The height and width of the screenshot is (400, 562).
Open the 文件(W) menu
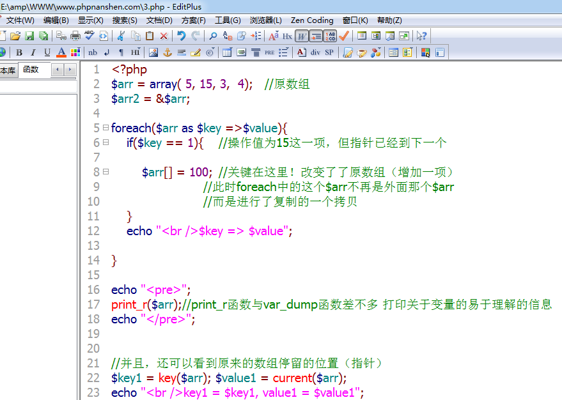coord(20,20)
